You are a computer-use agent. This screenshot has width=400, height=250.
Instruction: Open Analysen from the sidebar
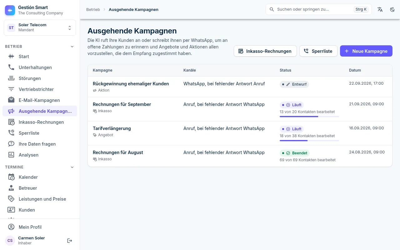[x=40, y=155]
